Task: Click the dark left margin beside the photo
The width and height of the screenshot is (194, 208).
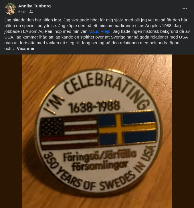Action: 11,131
